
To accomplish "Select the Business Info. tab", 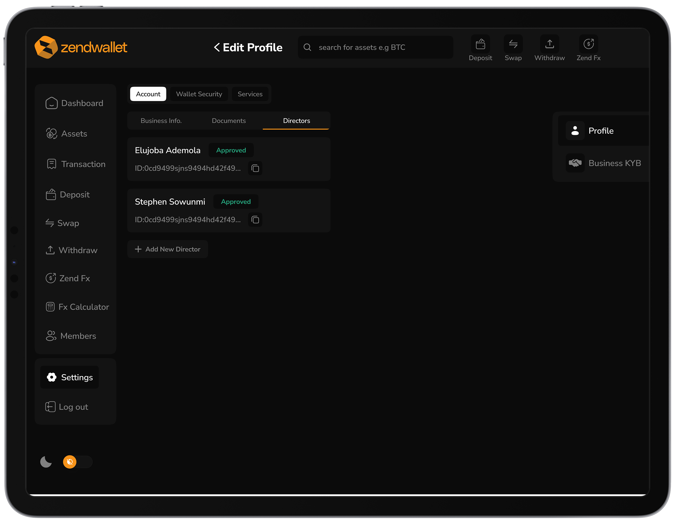I will pyautogui.click(x=161, y=121).
